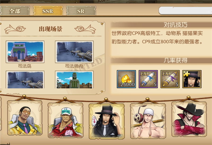Switch to the SSR tab
212x145 pixels.
click(x=48, y=11)
